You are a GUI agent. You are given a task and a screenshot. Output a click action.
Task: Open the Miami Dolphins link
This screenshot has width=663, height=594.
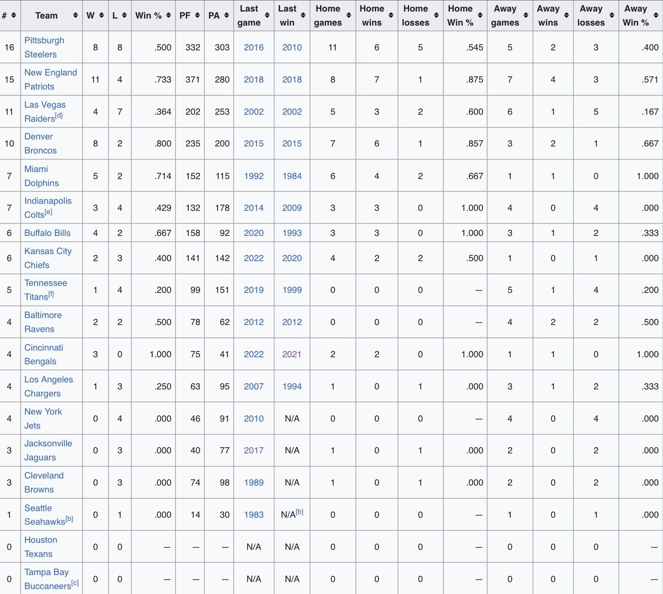tap(41, 176)
